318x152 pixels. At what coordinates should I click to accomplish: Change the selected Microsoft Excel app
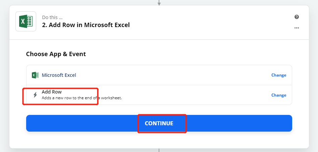(x=279, y=75)
